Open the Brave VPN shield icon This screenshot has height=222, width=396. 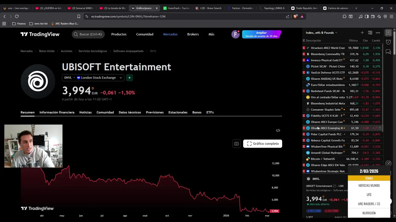point(385,16)
